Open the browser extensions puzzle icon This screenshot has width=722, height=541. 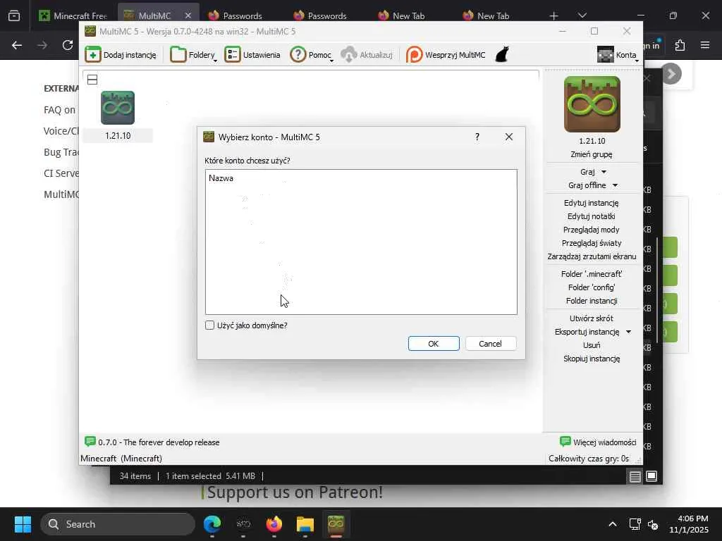pos(680,45)
